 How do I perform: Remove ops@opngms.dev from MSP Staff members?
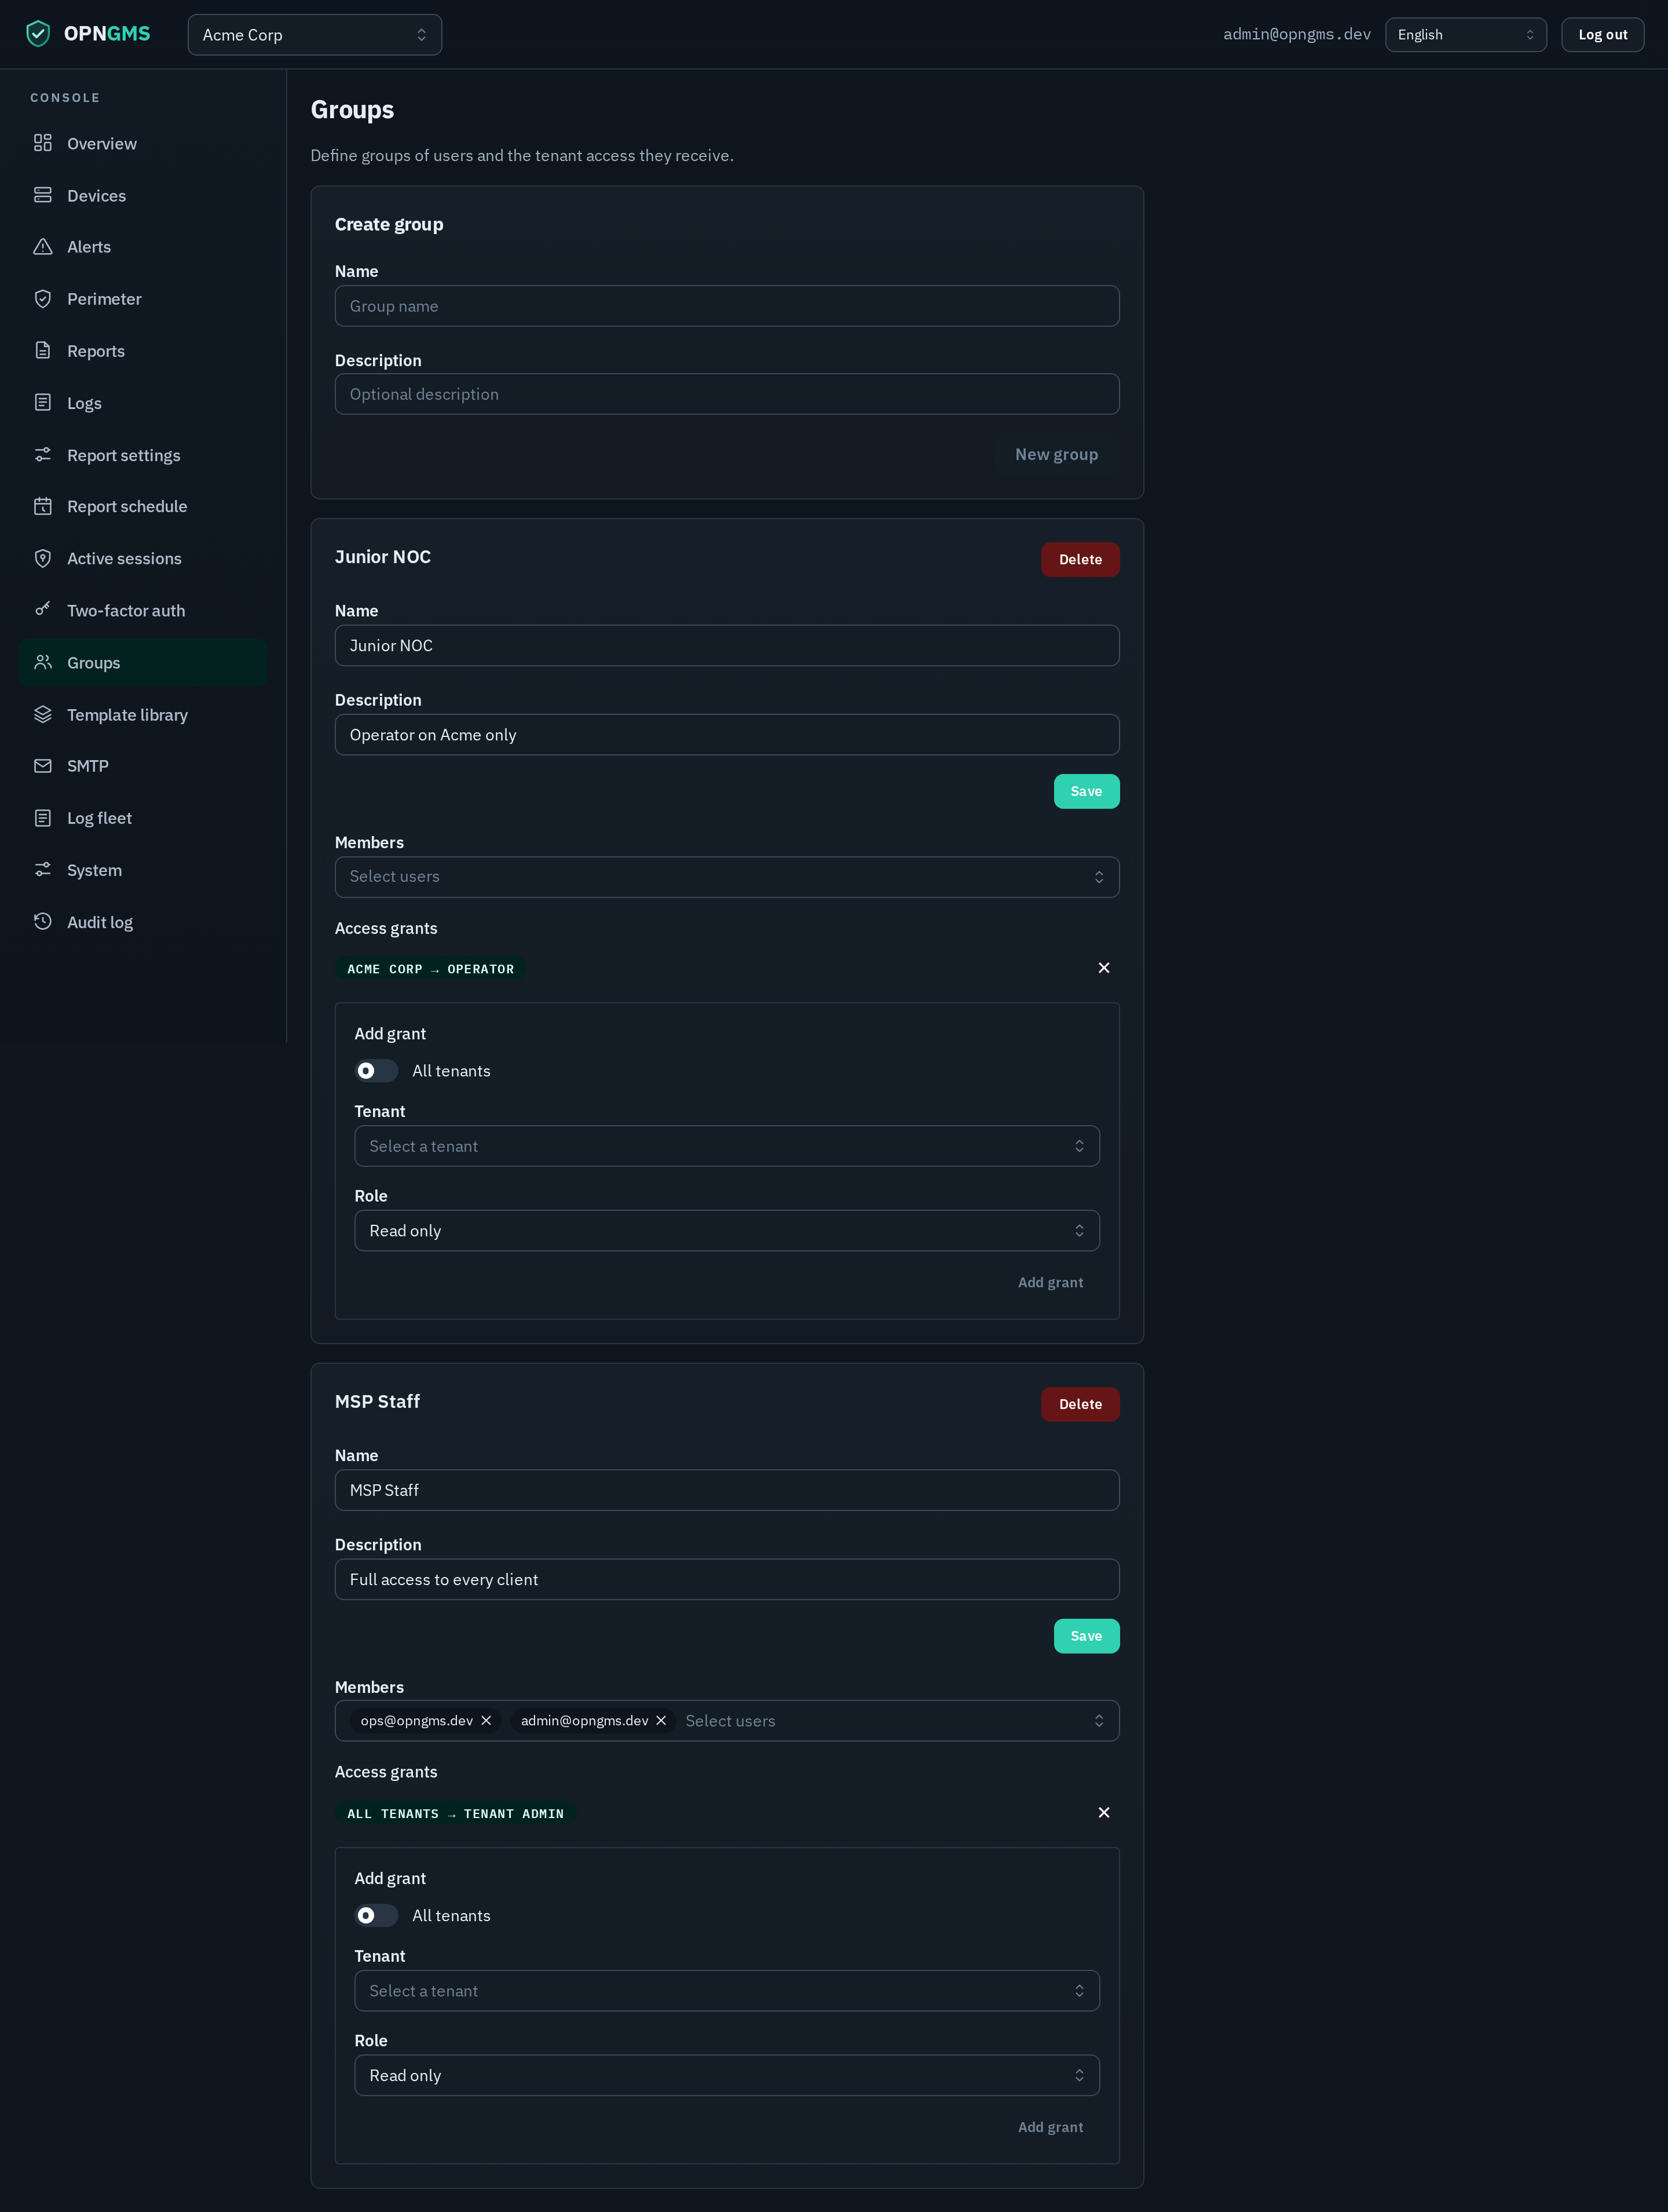point(486,1721)
